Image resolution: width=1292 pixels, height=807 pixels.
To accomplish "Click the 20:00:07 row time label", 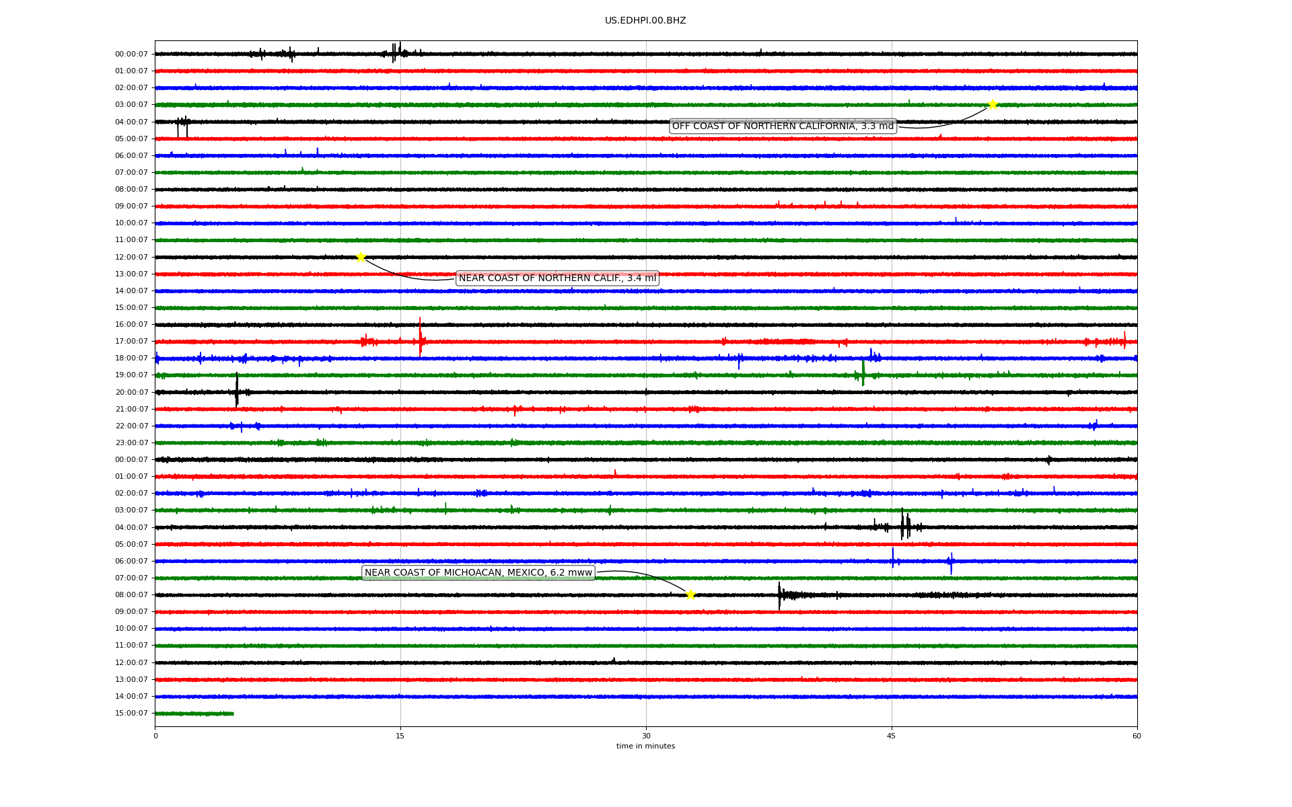I will pyautogui.click(x=131, y=393).
